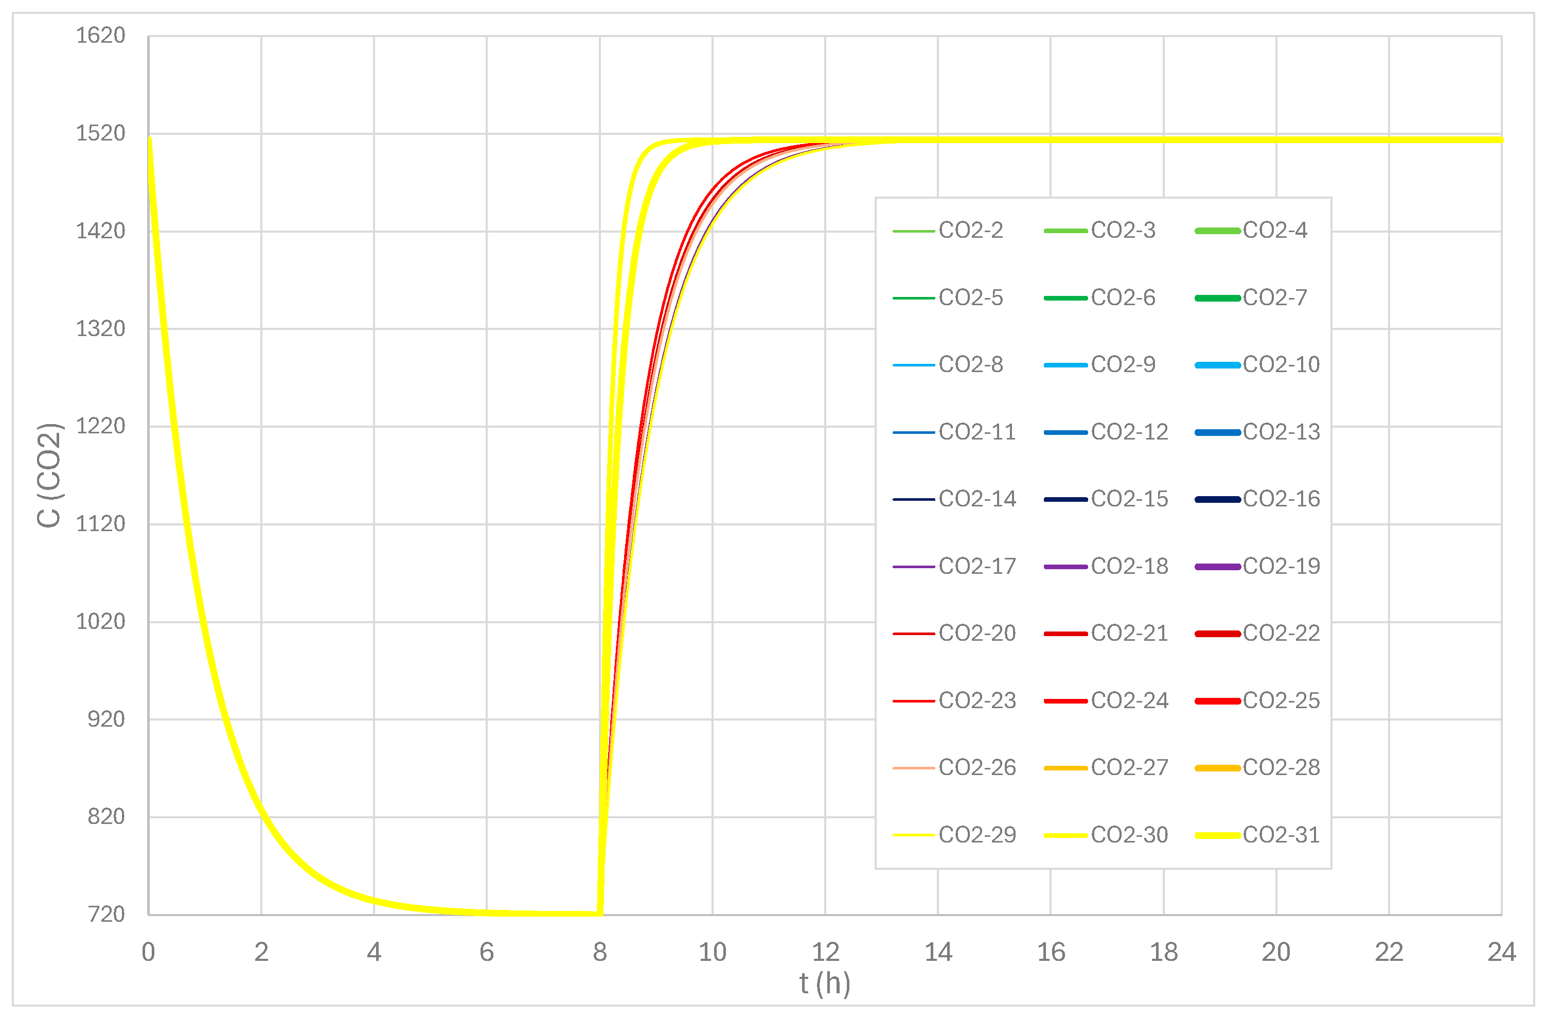Select the CO2-12 legend label
1546x1018 pixels.
click(1130, 432)
